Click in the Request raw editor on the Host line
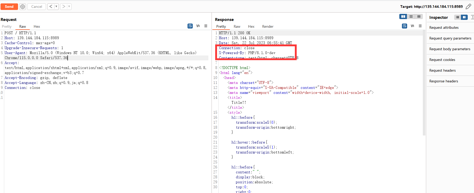474x193 pixels. click(32, 38)
